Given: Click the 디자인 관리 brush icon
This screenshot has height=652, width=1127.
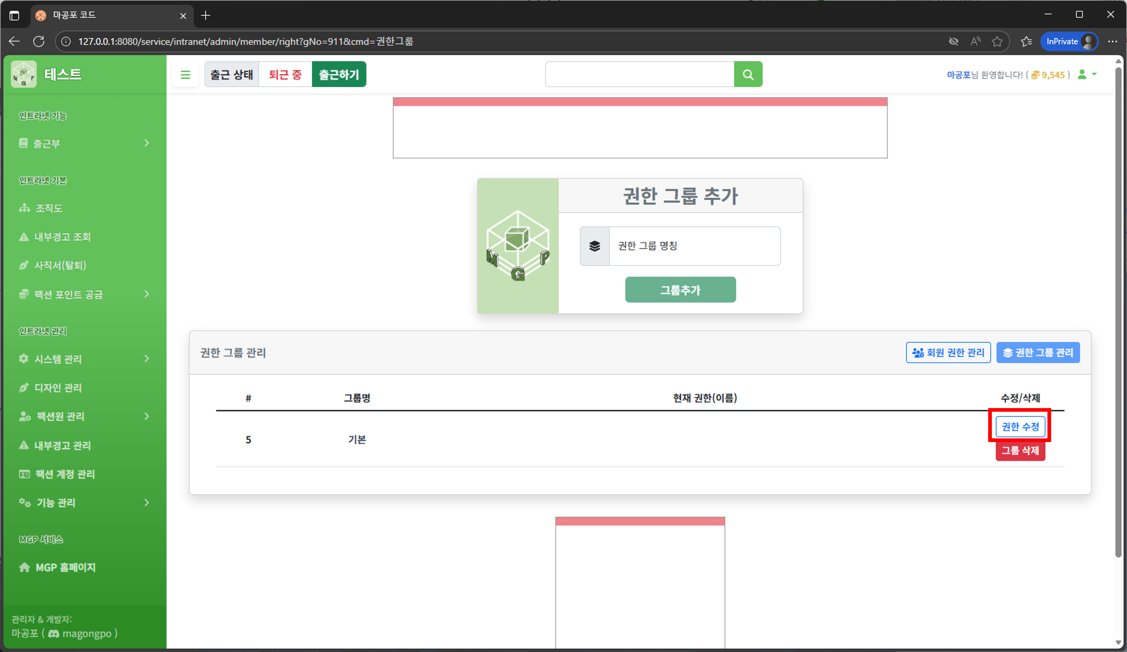Looking at the screenshot, I should tap(24, 387).
